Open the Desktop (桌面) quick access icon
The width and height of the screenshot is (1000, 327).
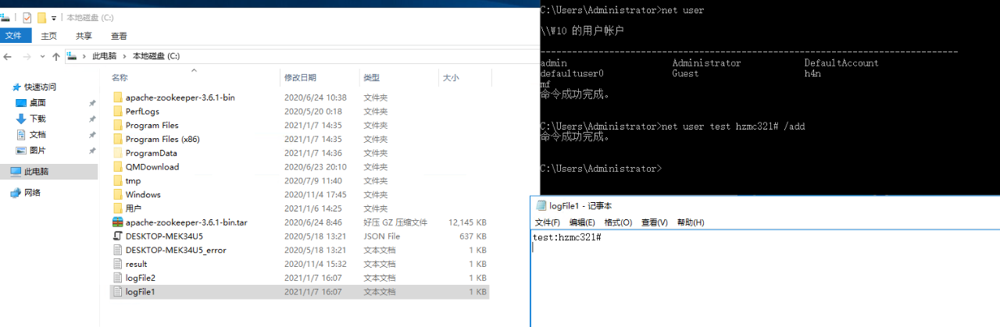click(x=22, y=103)
